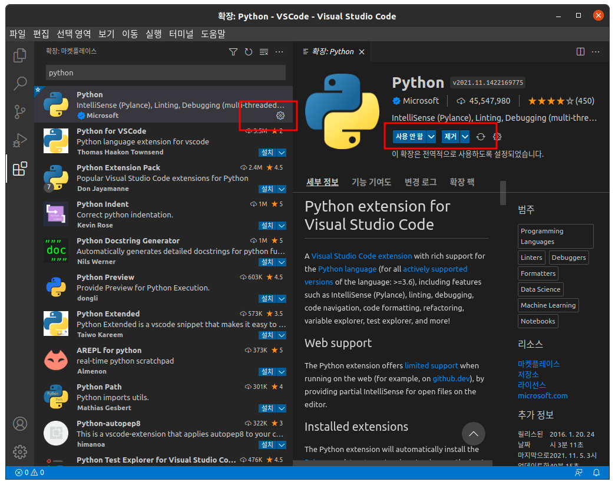Image resolution: width=615 pixels, height=485 pixels.
Task: Install Python Path extension
Action: pyautogui.click(x=267, y=408)
